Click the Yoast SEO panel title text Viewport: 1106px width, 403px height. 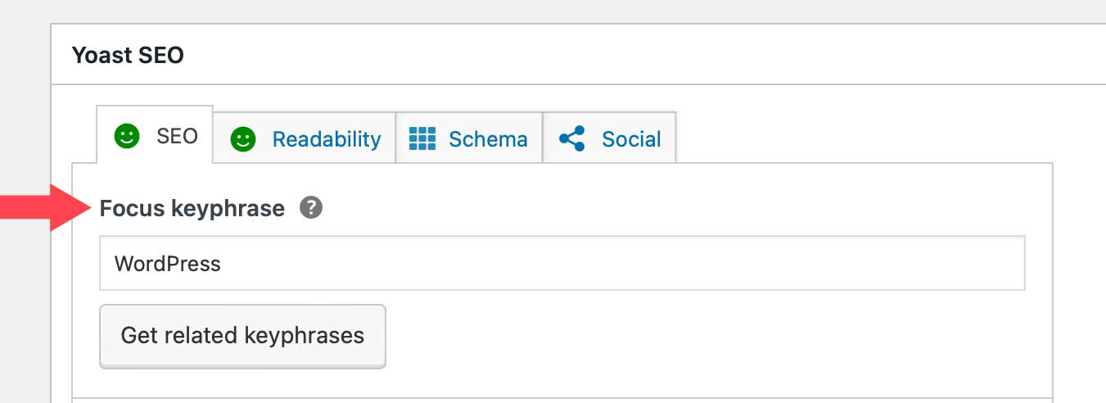pyautogui.click(x=128, y=55)
